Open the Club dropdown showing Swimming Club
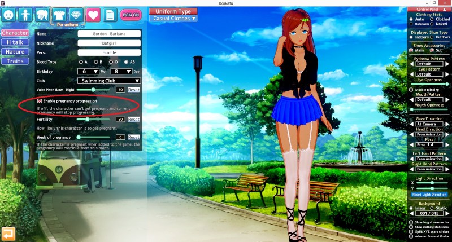The width and height of the screenshot is (452, 242). pyautogui.click(x=108, y=81)
